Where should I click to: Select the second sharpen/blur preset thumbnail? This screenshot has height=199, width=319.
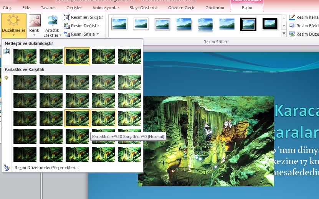51,56
